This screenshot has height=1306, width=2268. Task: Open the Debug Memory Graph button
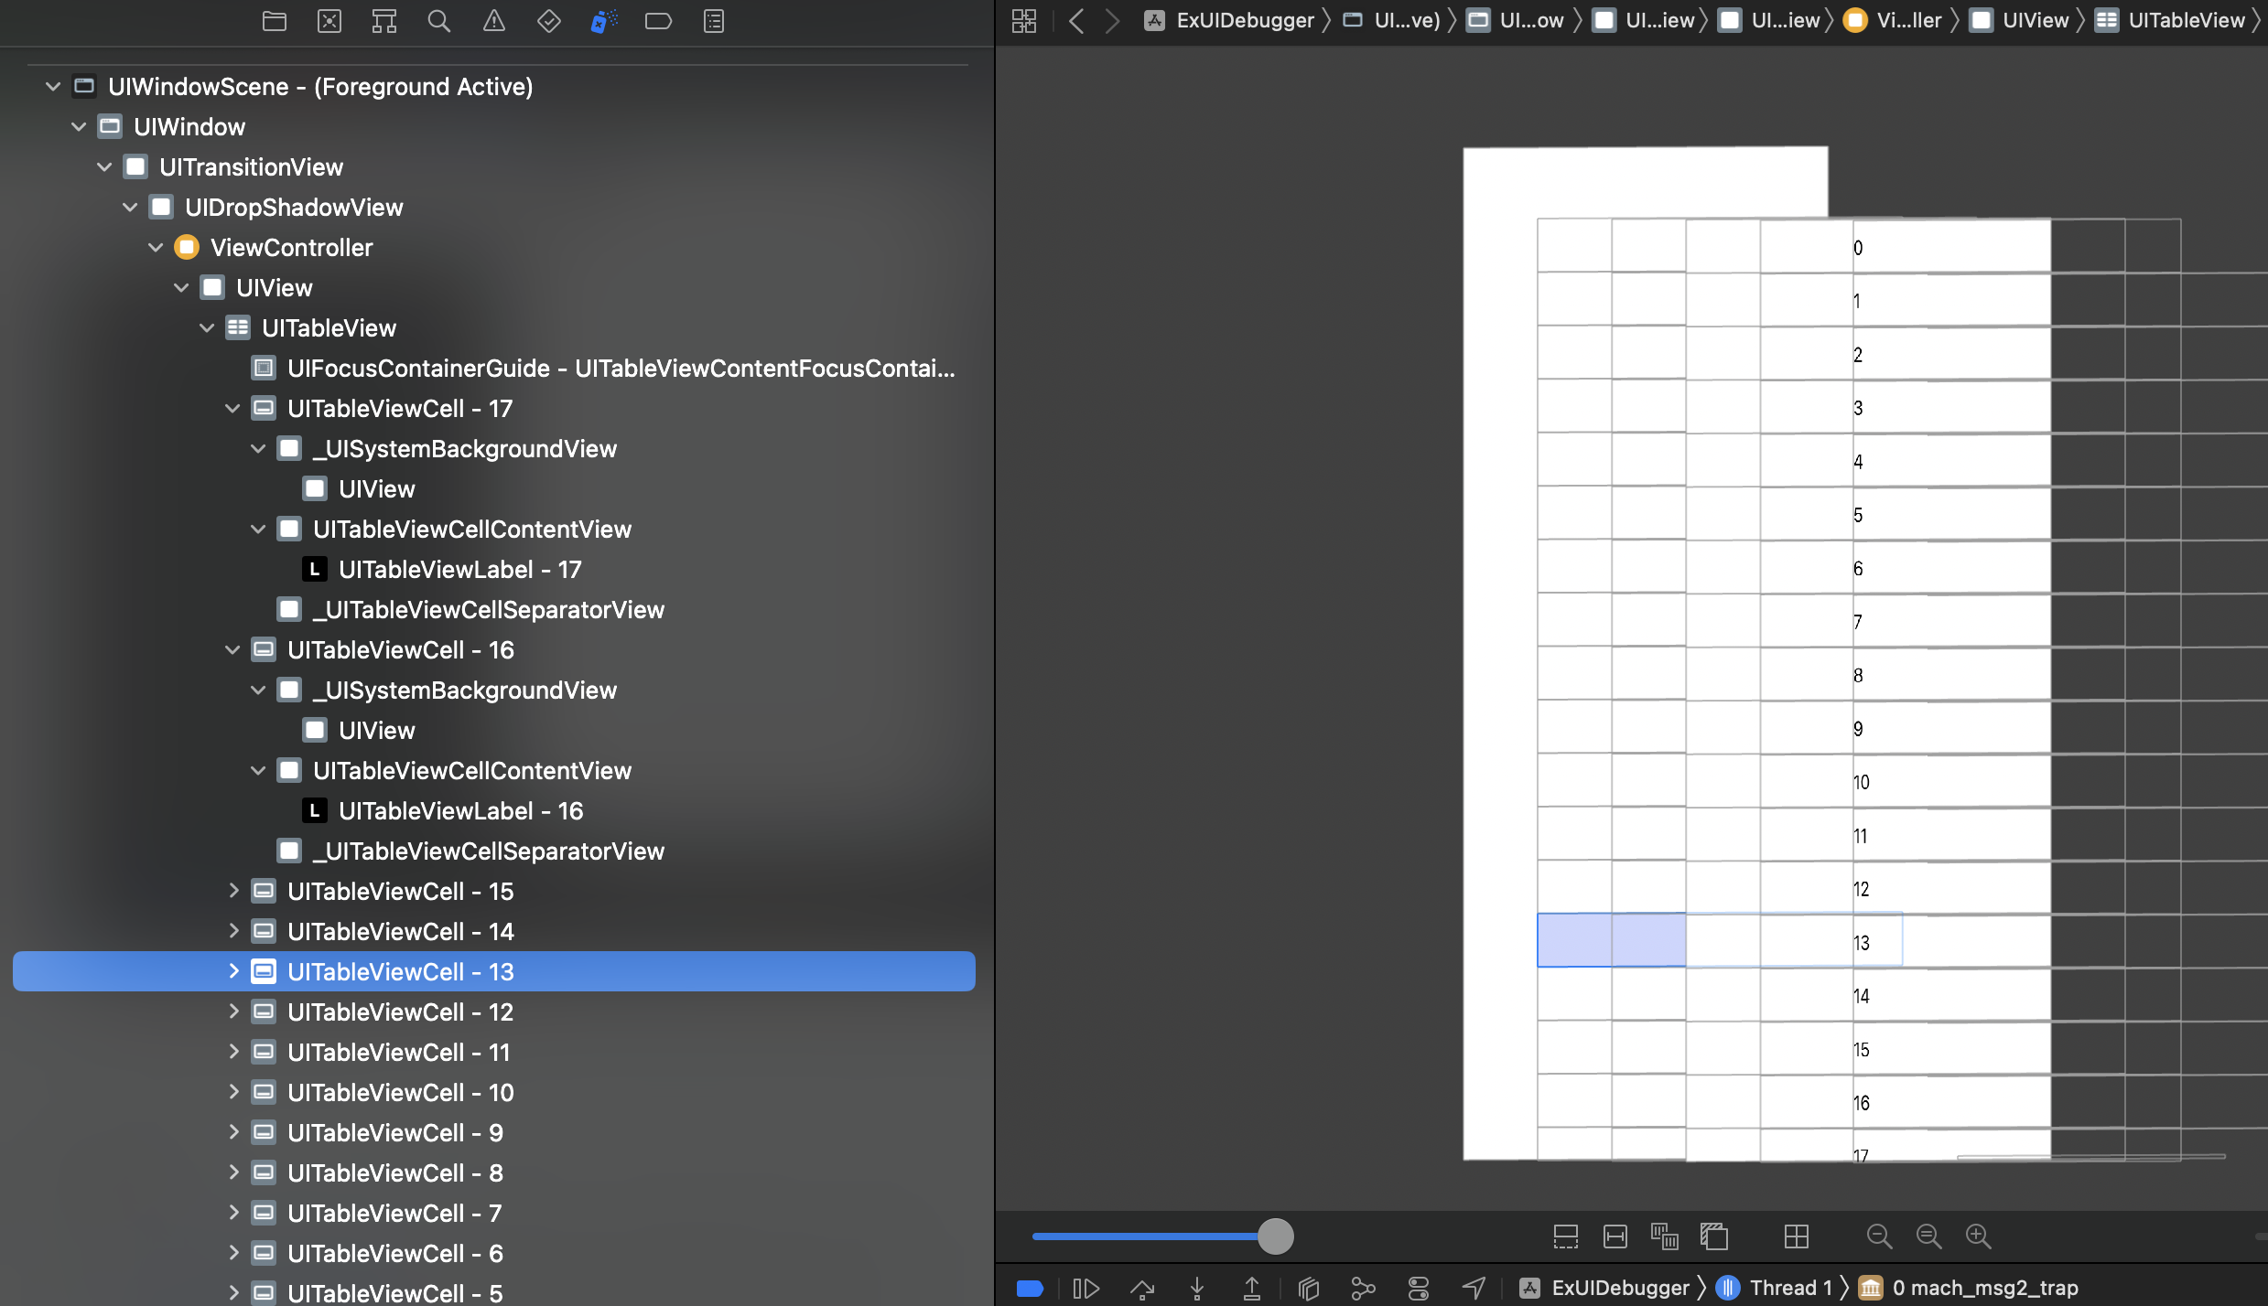pos(1363,1288)
